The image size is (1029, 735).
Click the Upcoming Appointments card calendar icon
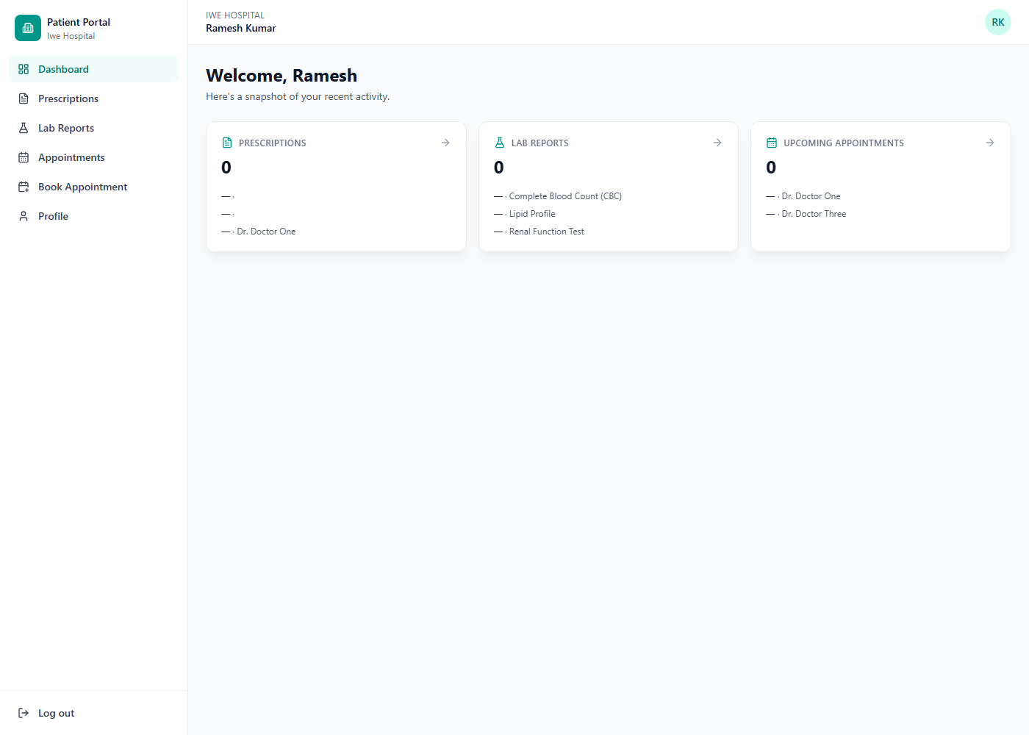(772, 143)
